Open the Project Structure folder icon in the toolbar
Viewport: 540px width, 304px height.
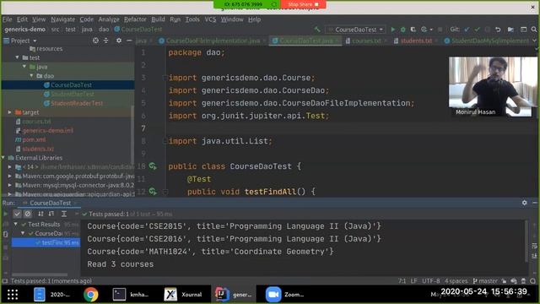pyautogui.click(x=510, y=30)
